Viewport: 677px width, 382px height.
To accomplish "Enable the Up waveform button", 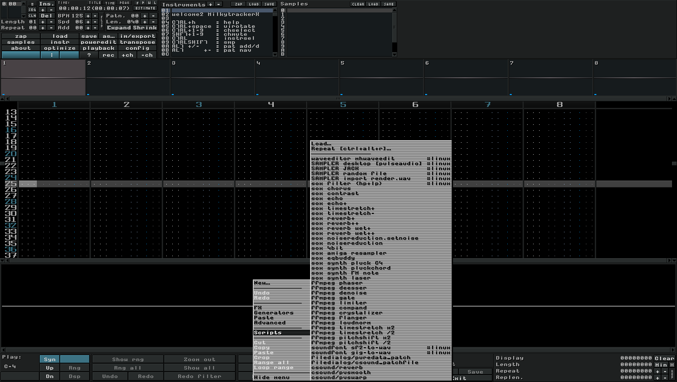I will [50, 368].
